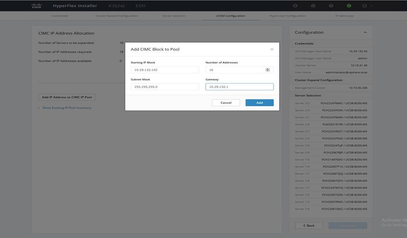
Task: Click the Back button
Action: pyautogui.click(x=309, y=226)
